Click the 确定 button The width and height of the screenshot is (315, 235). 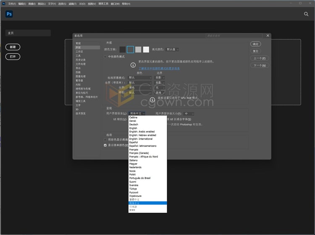click(x=255, y=44)
